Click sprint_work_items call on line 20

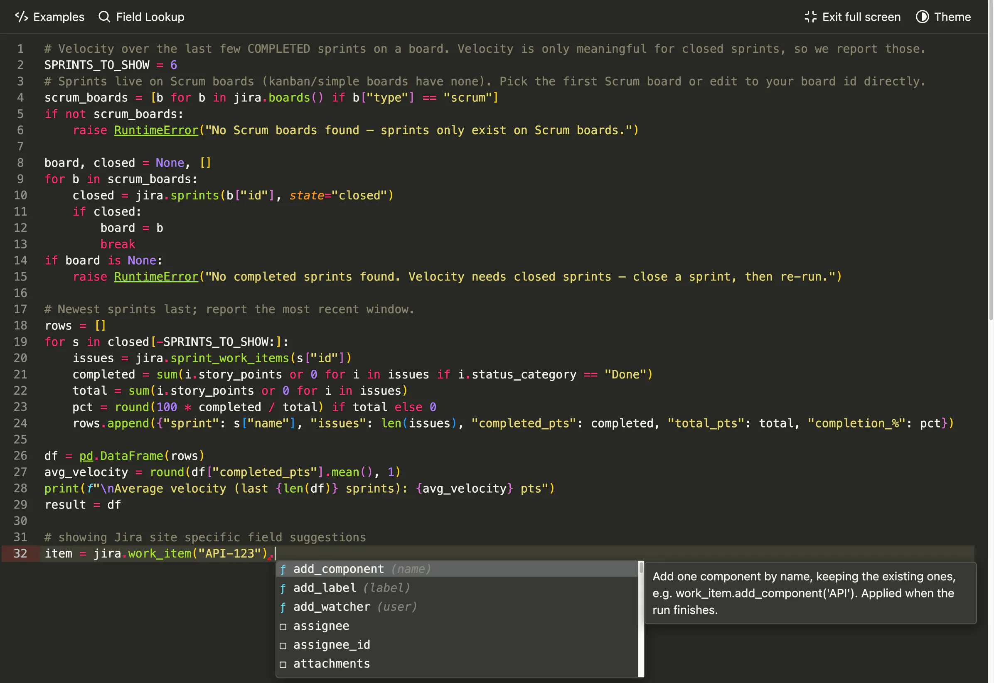tap(230, 358)
